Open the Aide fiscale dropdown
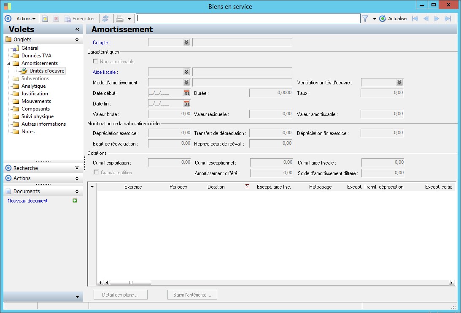The image size is (461, 313). 186,72
